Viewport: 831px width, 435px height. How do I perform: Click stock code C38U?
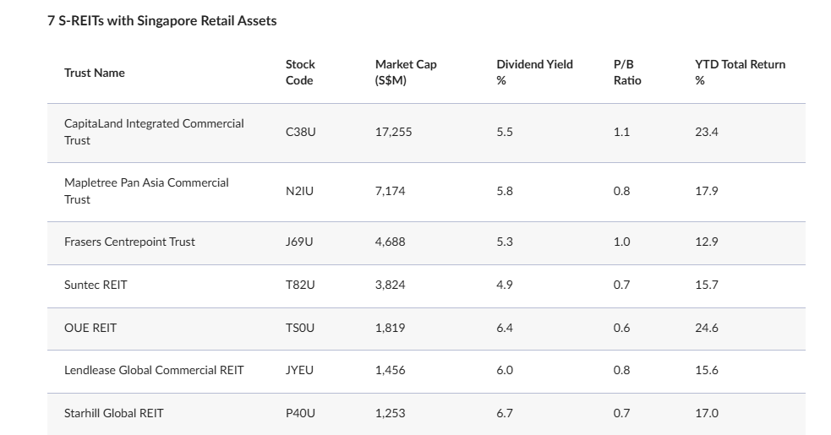tap(300, 132)
